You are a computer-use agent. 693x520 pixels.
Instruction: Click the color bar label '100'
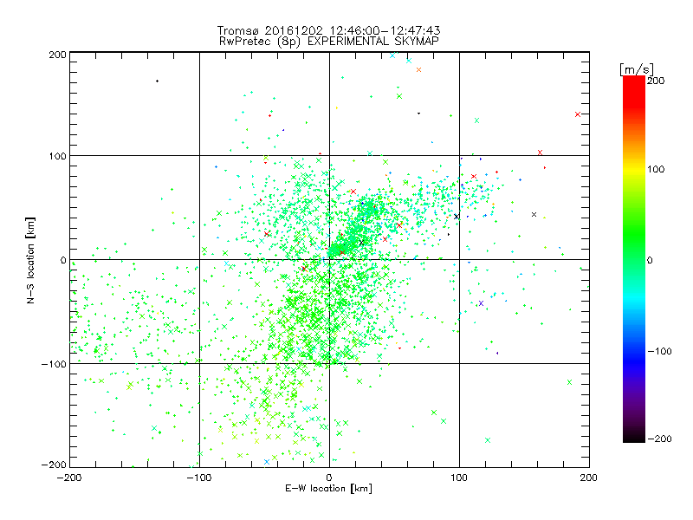click(x=656, y=169)
